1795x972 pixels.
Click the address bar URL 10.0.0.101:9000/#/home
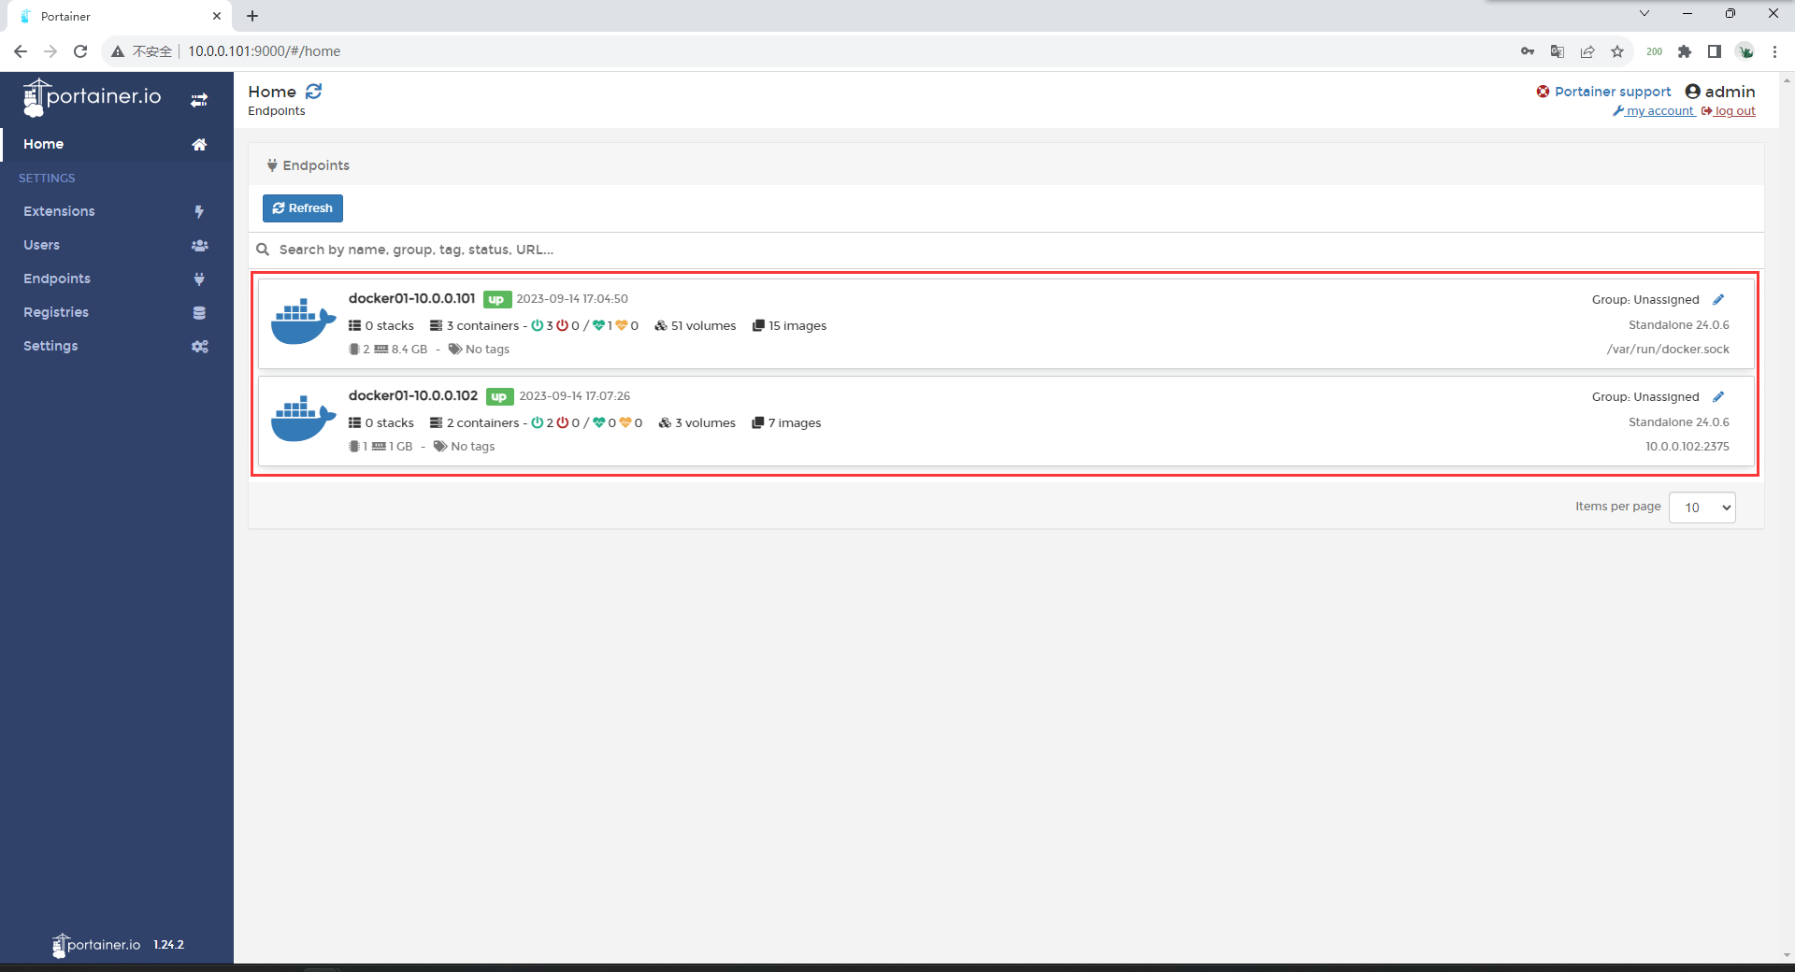[x=265, y=51]
